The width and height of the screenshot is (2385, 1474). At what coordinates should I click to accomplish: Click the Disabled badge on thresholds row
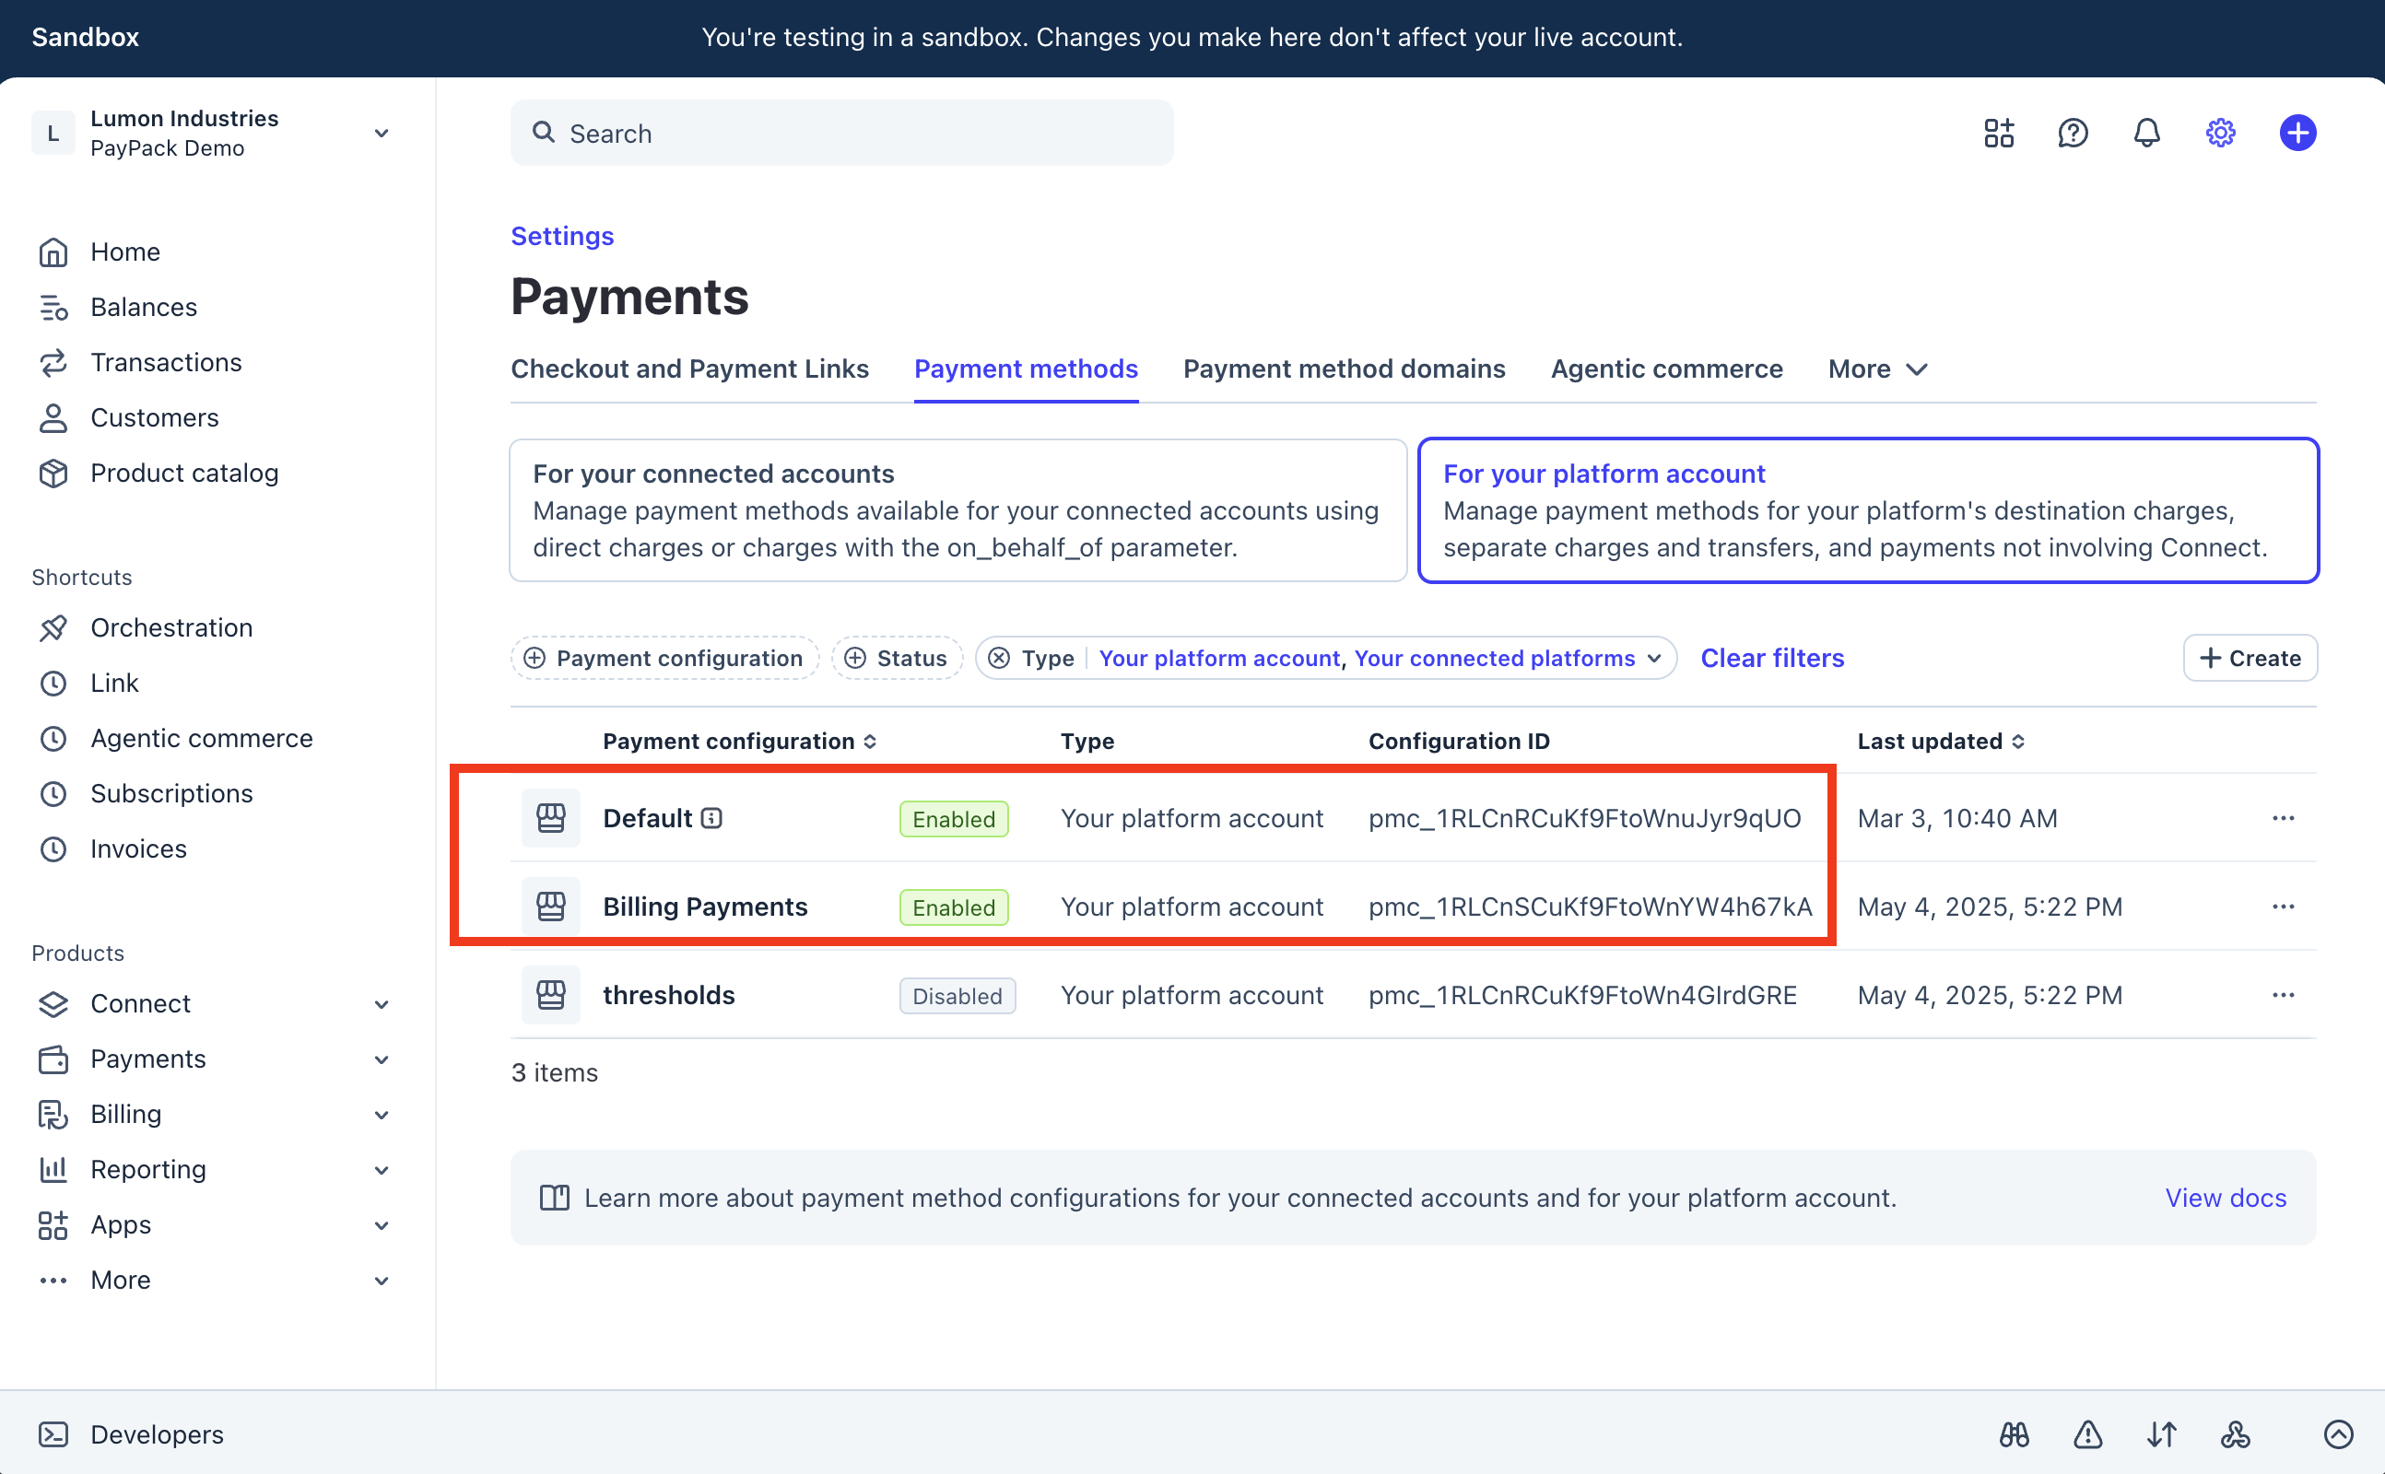tap(957, 995)
